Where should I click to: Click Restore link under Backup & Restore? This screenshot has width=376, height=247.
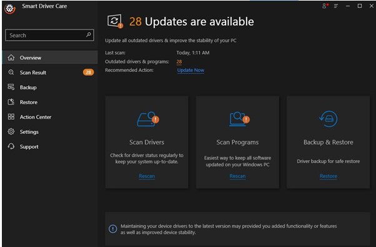(329, 176)
